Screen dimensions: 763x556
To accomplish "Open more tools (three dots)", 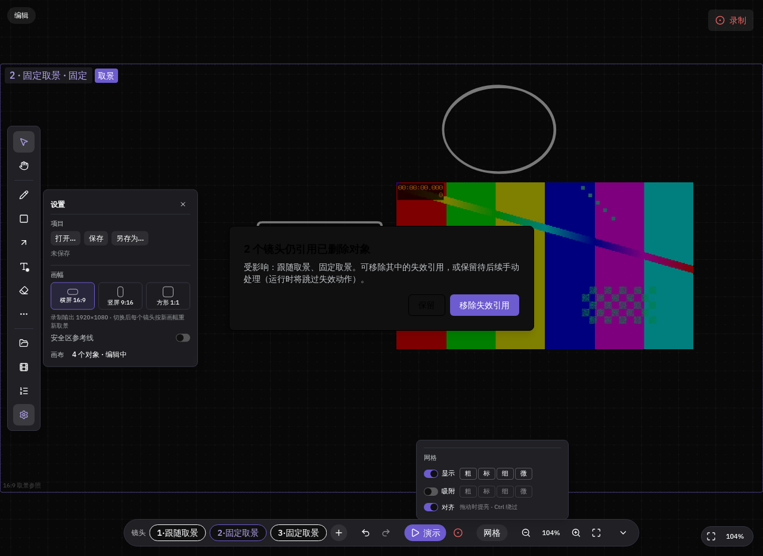I will pos(24,314).
